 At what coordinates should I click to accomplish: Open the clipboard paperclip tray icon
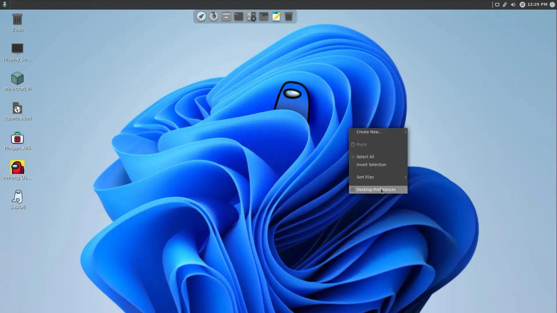pyautogui.click(x=505, y=5)
